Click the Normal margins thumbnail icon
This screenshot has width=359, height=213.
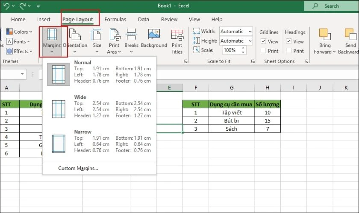[x=59, y=75]
